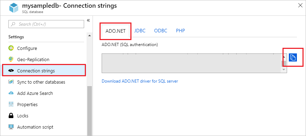306x136 pixels.
Task: Switch to the ODBC tab
Action: tap(161, 31)
